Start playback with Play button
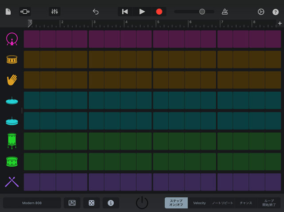This screenshot has height=212, width=284. (x=142, y=12)
